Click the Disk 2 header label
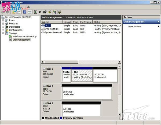The height and width of the screenshot is (125, 161). point(50,103)
